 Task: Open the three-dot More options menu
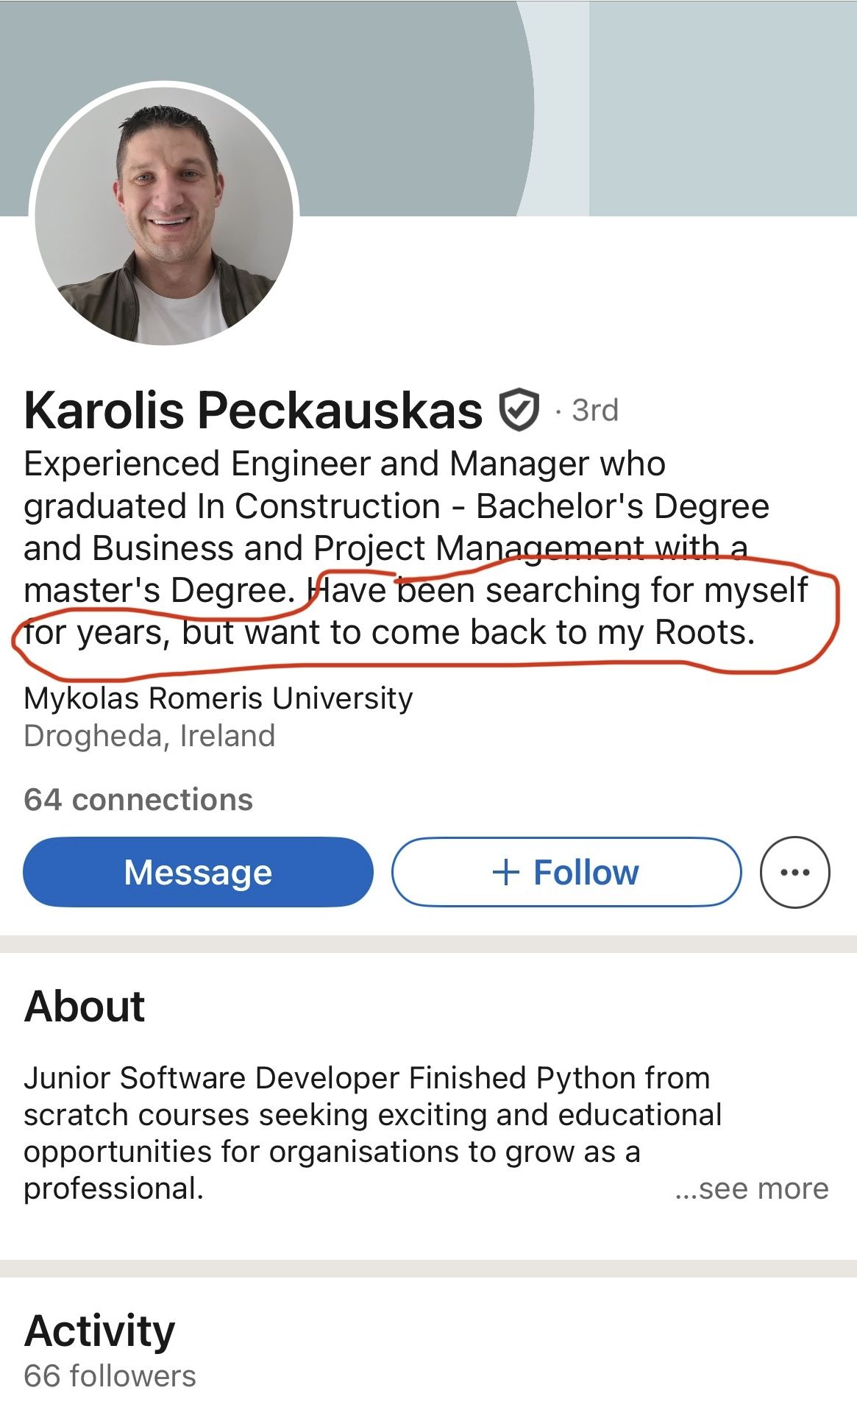click(x=794, y=872)
